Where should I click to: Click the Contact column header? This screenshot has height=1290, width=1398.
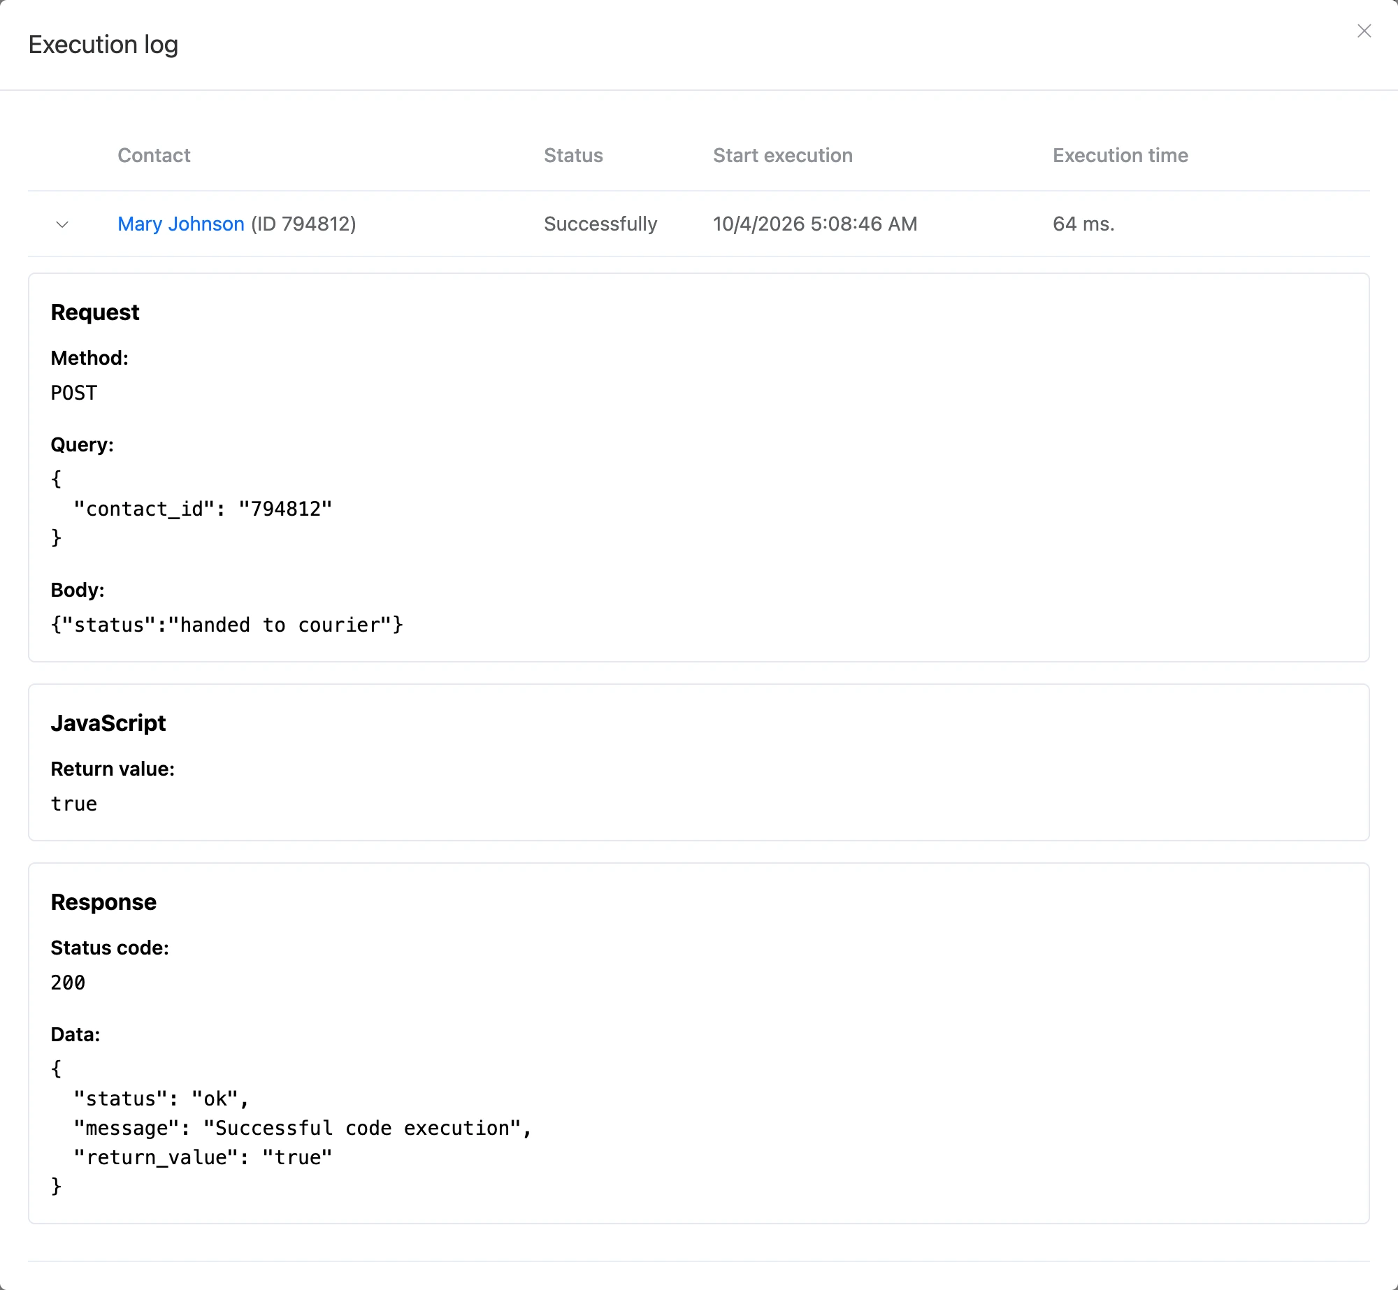pyautogui.click(x=154, y=155)
